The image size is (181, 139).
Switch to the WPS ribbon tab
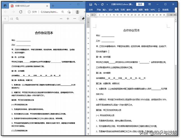(153, 10)
